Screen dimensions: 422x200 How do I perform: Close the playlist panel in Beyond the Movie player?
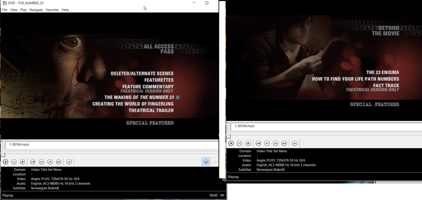(227, 123)
